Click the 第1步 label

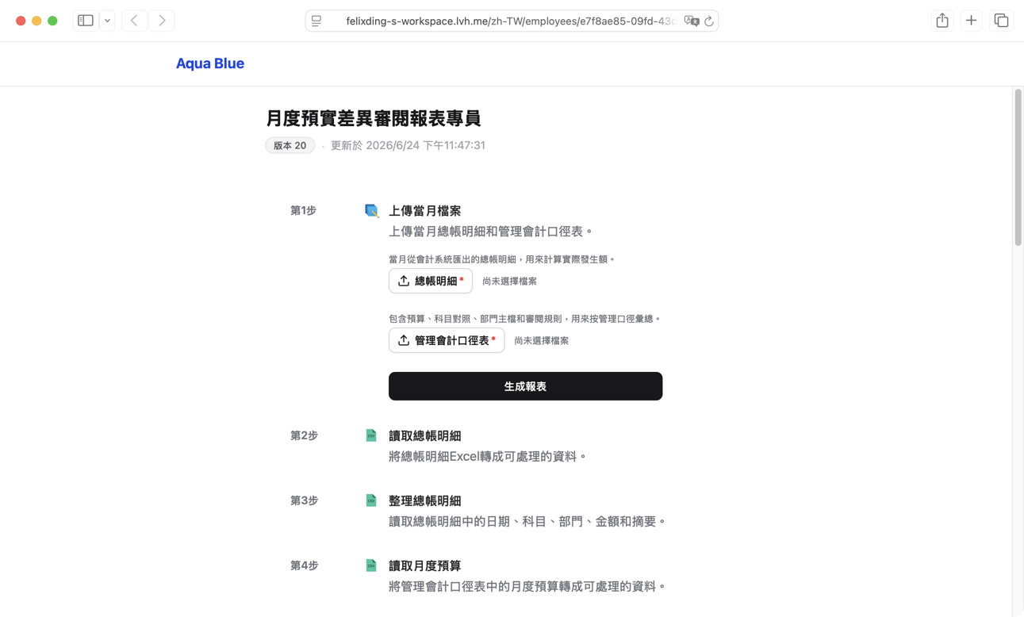(x=303, y=211)
